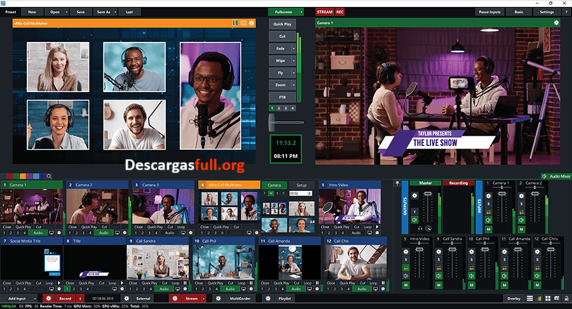Select the orange color category tab
572x309 pixels.
tap(23, 176)
